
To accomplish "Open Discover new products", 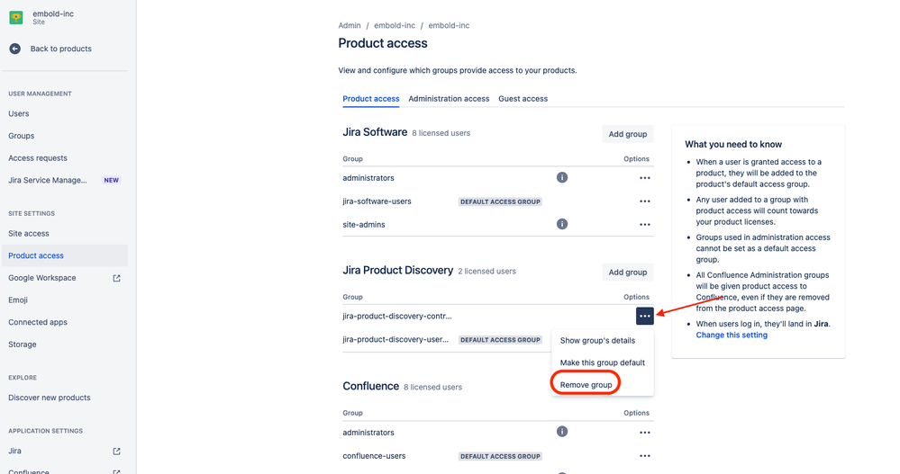I will point(50,398).
